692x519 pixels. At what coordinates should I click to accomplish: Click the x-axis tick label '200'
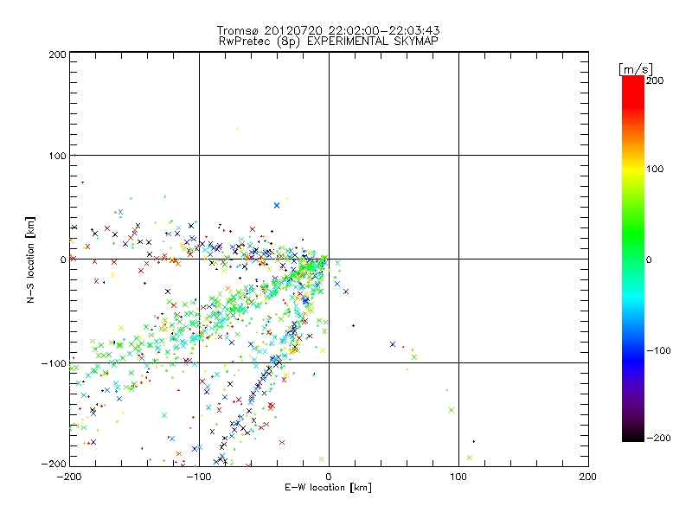click(x=587, y=477)
